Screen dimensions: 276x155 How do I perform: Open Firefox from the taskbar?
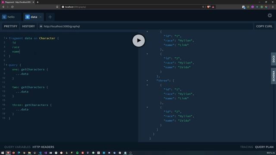(13, 153)
